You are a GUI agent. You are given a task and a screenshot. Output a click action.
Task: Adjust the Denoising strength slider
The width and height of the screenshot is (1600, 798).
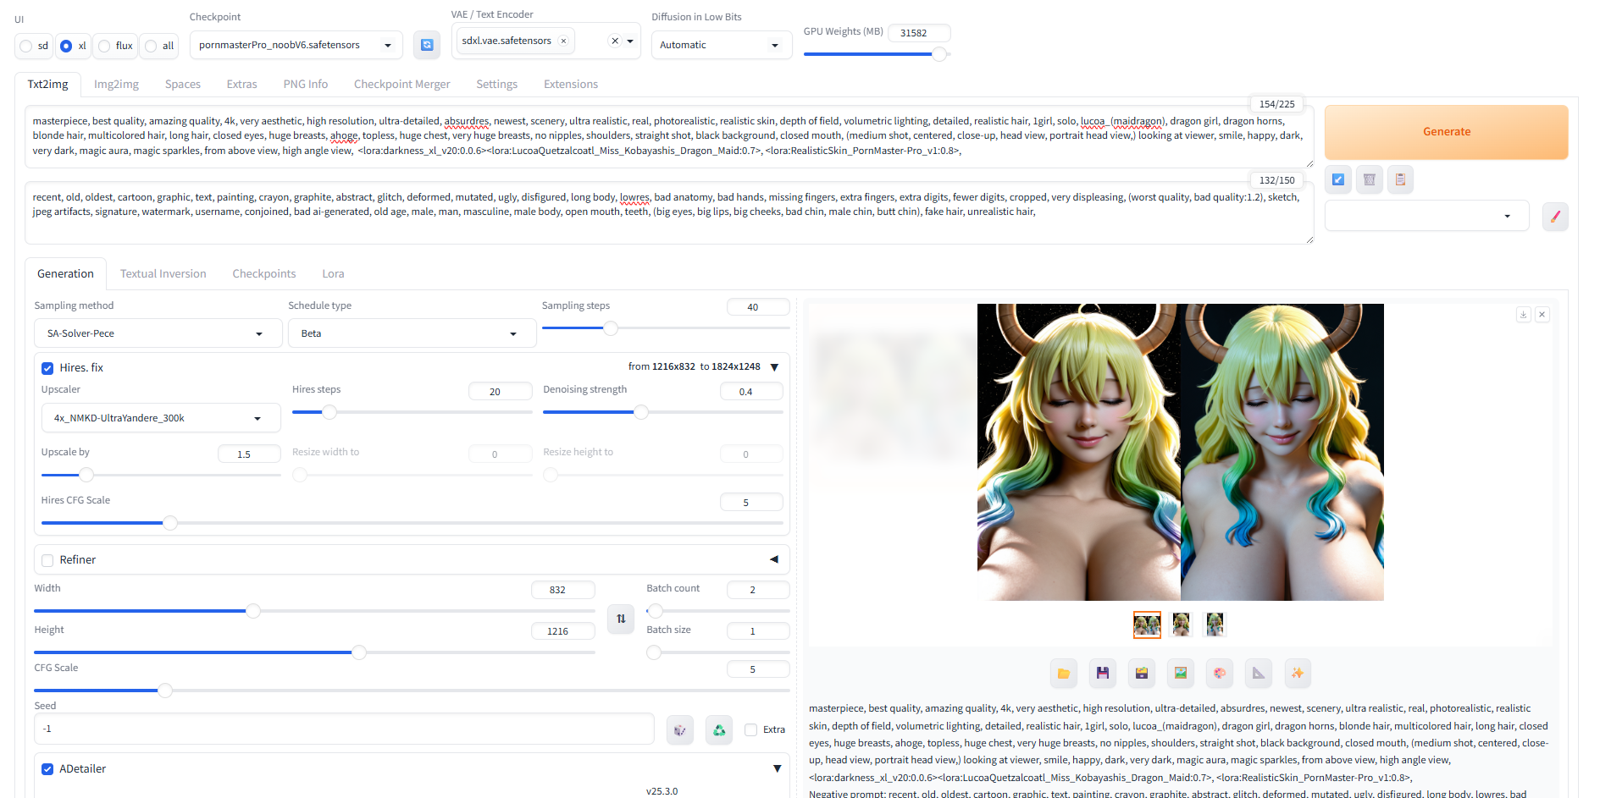[x=662, y=412]
